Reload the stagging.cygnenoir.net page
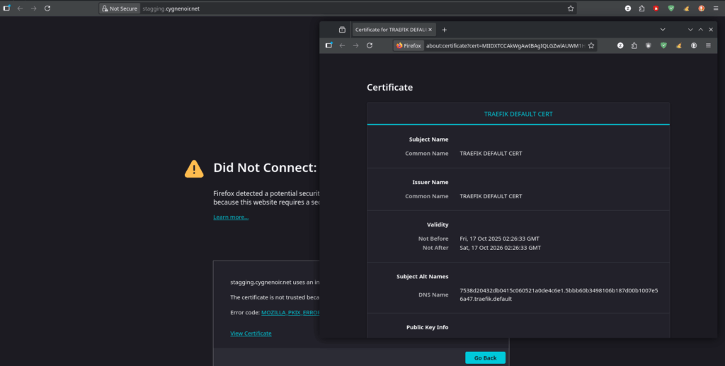Viewport: 725px width, 366px height. pos(47,8)
